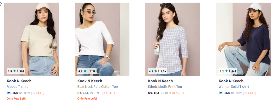Click Rs. 164 price of Ethnic Motifs Top
The width and height of the screenshot is (280, 104).
(x=154, y=93)
